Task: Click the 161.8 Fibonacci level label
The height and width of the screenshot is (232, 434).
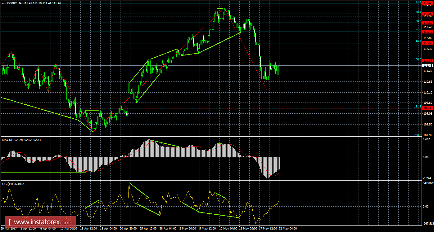Action: click(418, 107)
